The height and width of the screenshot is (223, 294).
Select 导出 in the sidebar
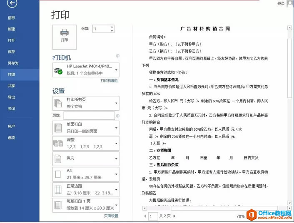(x=11, y=97)
